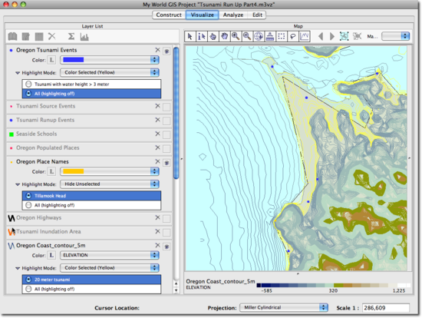Switch to the Analyze tab
Image resolution: width=422 pixels, height=318 pixels.
(233, 15)
